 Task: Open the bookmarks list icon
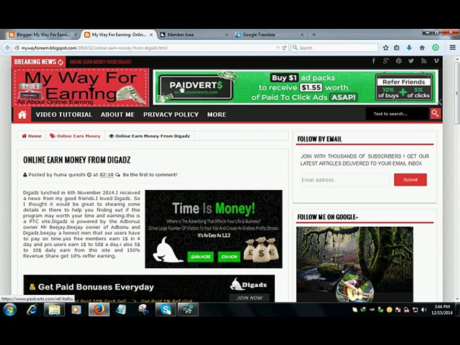[397, 47]
